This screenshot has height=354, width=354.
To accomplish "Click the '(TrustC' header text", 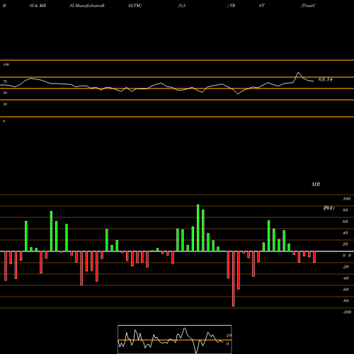I will pyautogui.click(x=308, y=6).
